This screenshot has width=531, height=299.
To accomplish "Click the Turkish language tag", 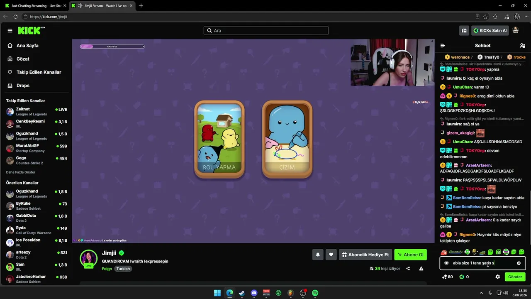I will [123, 269].
